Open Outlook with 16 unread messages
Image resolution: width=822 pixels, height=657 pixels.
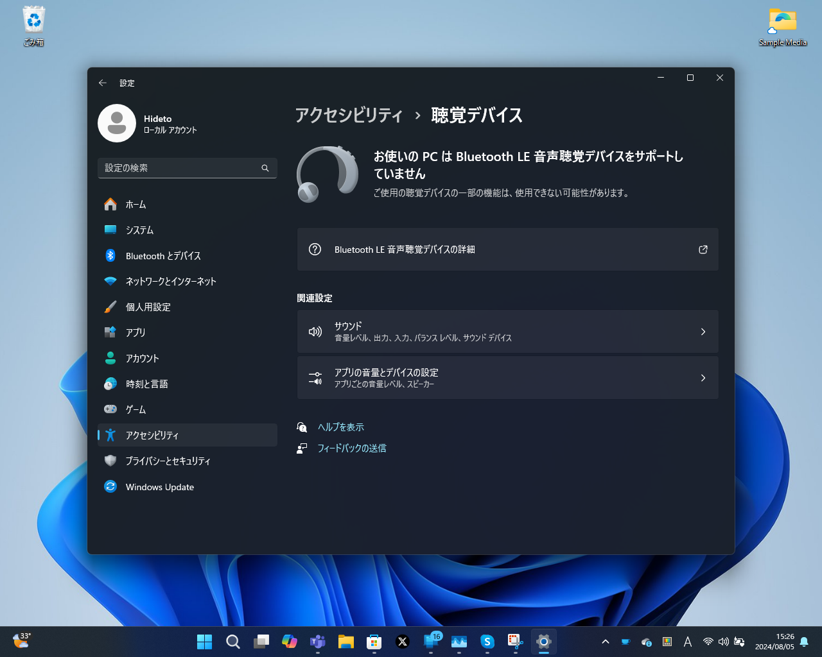click(431, 642)
